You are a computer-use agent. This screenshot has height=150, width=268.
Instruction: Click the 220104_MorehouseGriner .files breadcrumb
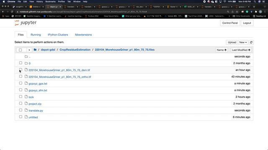click(x=125, y=50)
